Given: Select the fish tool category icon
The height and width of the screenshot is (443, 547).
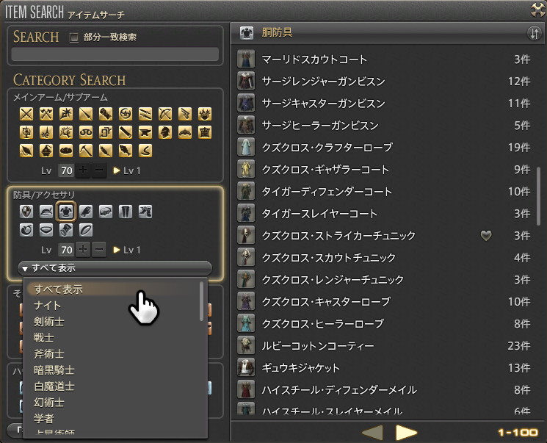Looking at the screenshot, I should click(x=126, y=151).
